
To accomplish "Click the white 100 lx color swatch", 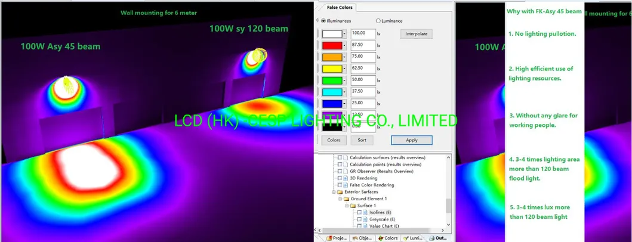I will pyautogui.click(x=332, y=34).
